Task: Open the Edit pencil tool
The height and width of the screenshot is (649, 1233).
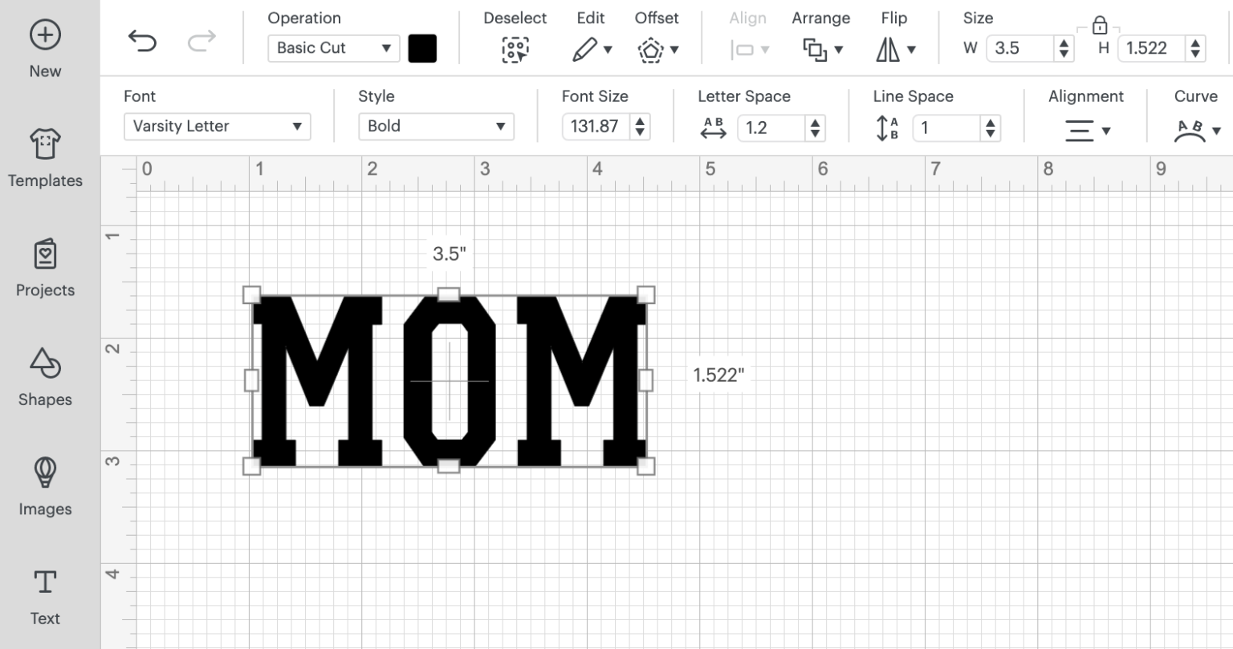Action: coord(592,50)
